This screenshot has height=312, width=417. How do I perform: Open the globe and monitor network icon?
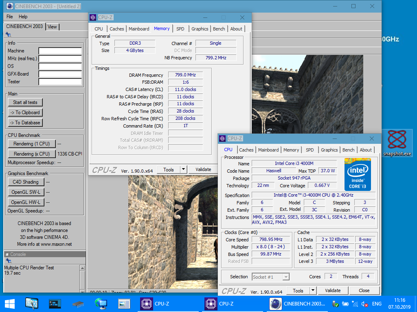(101, 304)
